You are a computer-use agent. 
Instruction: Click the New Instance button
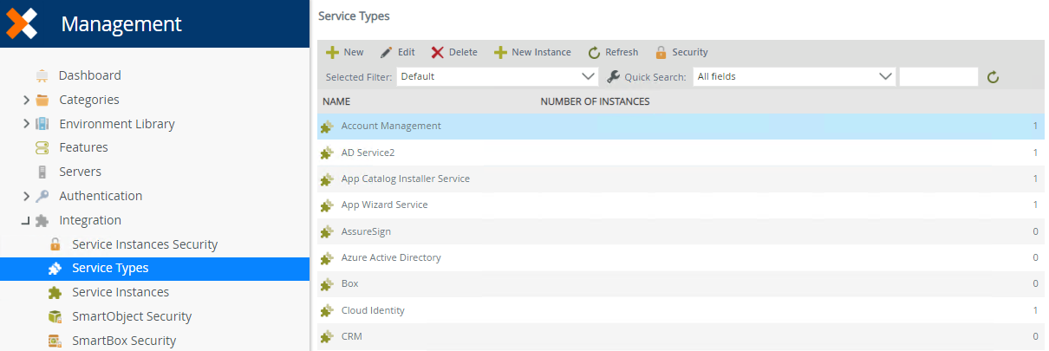click(x=532, y=52)
